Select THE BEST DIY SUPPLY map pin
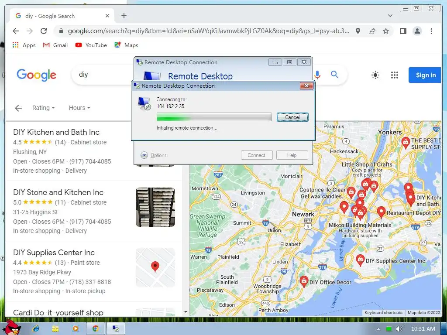 click(406, 143)
